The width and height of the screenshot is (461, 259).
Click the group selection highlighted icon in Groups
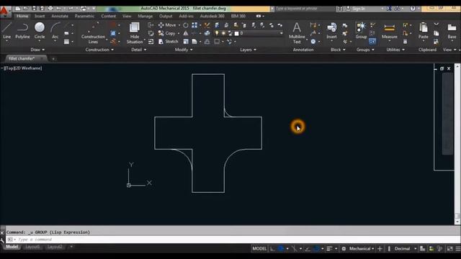[372, 42]
